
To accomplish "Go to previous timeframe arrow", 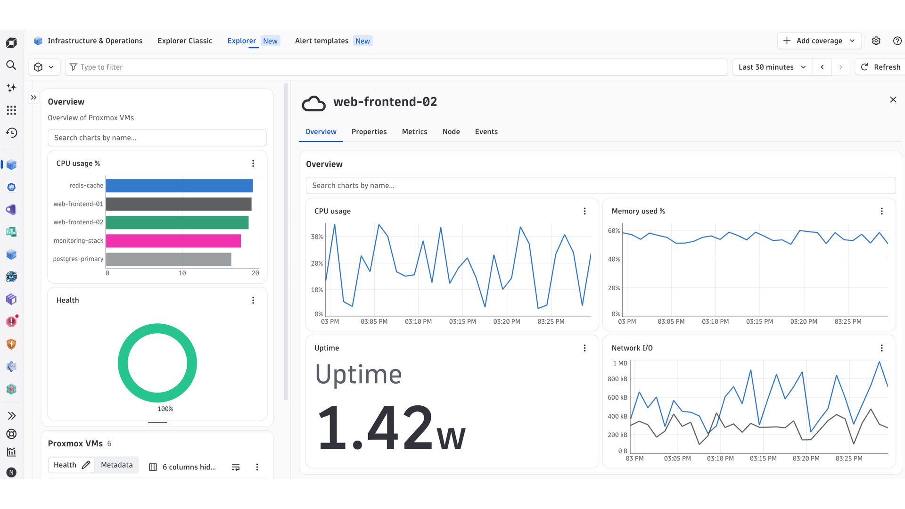I will click(822, 67).
